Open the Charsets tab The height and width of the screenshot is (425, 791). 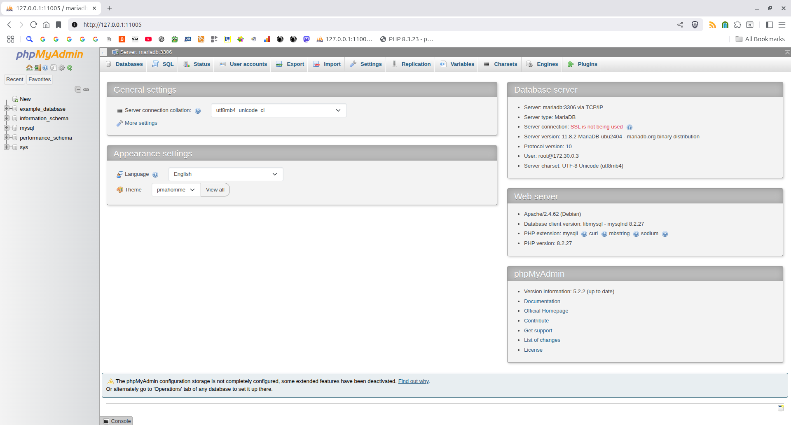point(501,64)
